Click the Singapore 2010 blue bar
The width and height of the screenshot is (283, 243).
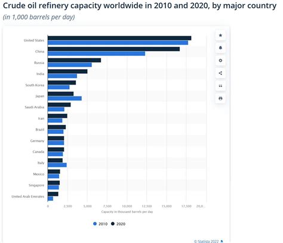(53, 188)
